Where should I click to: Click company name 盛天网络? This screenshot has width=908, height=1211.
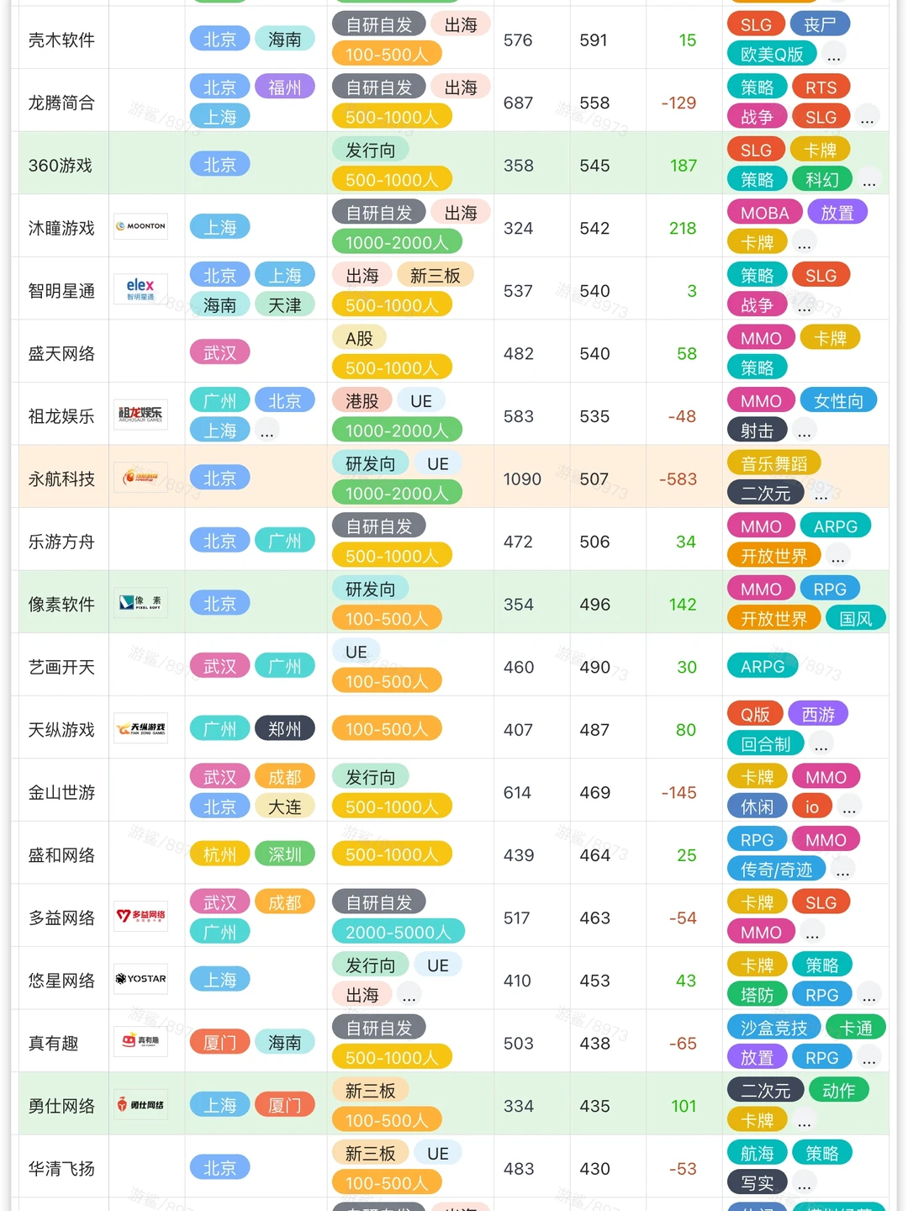pos(61,353)
